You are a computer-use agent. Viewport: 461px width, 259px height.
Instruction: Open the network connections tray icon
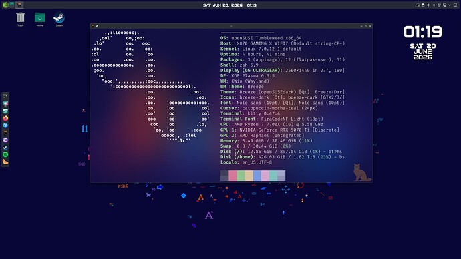pyautogui.click(x=439, y=5)
